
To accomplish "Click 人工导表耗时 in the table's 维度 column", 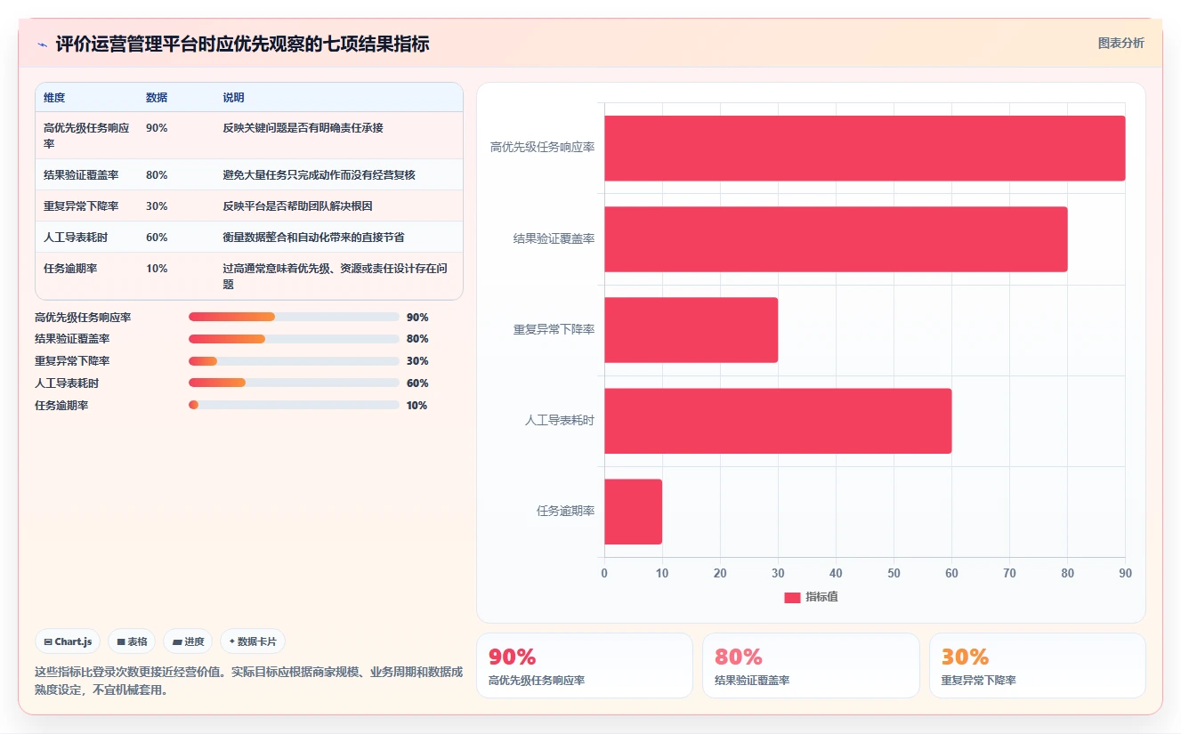I will (76, 238).
